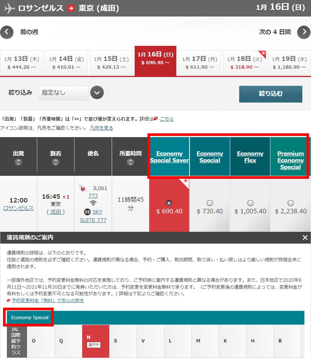311x358 pixels.
Task: Sort flights by departure time icon
Action: point(18,162)
